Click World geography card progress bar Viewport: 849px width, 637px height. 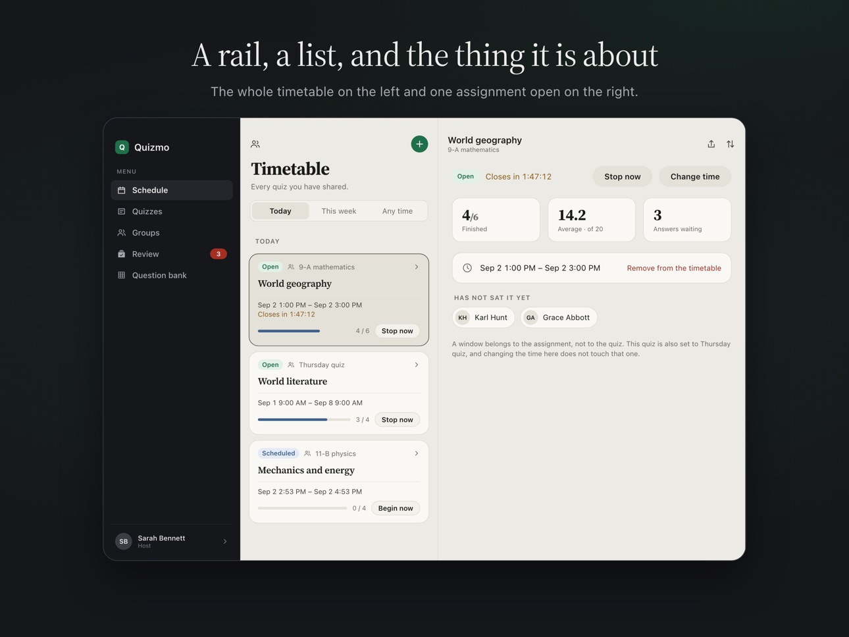[304, 331]
